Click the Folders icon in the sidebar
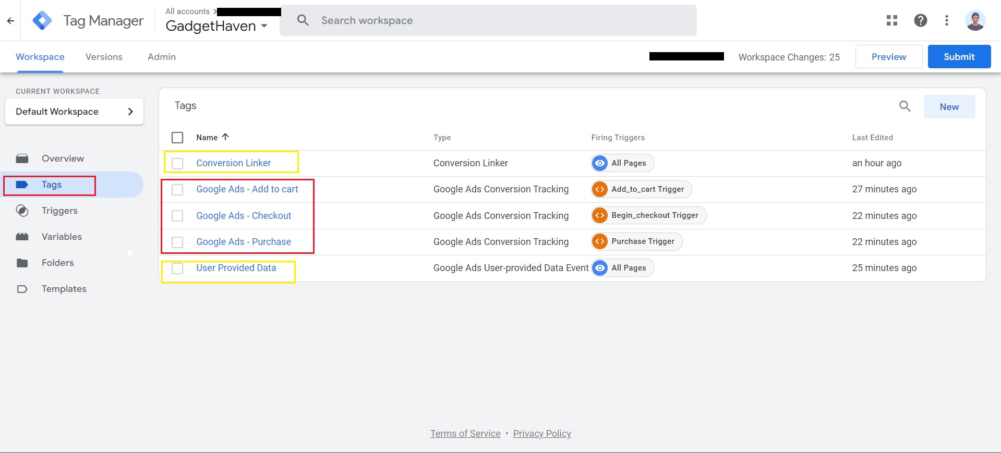The width and height of the screenshot is (1001, 453). [x=22, y=263]
